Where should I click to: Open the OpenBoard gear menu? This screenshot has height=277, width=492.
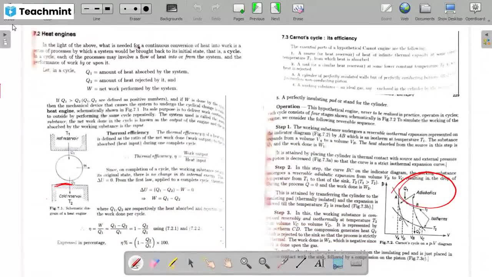click(x=475, y=12)
